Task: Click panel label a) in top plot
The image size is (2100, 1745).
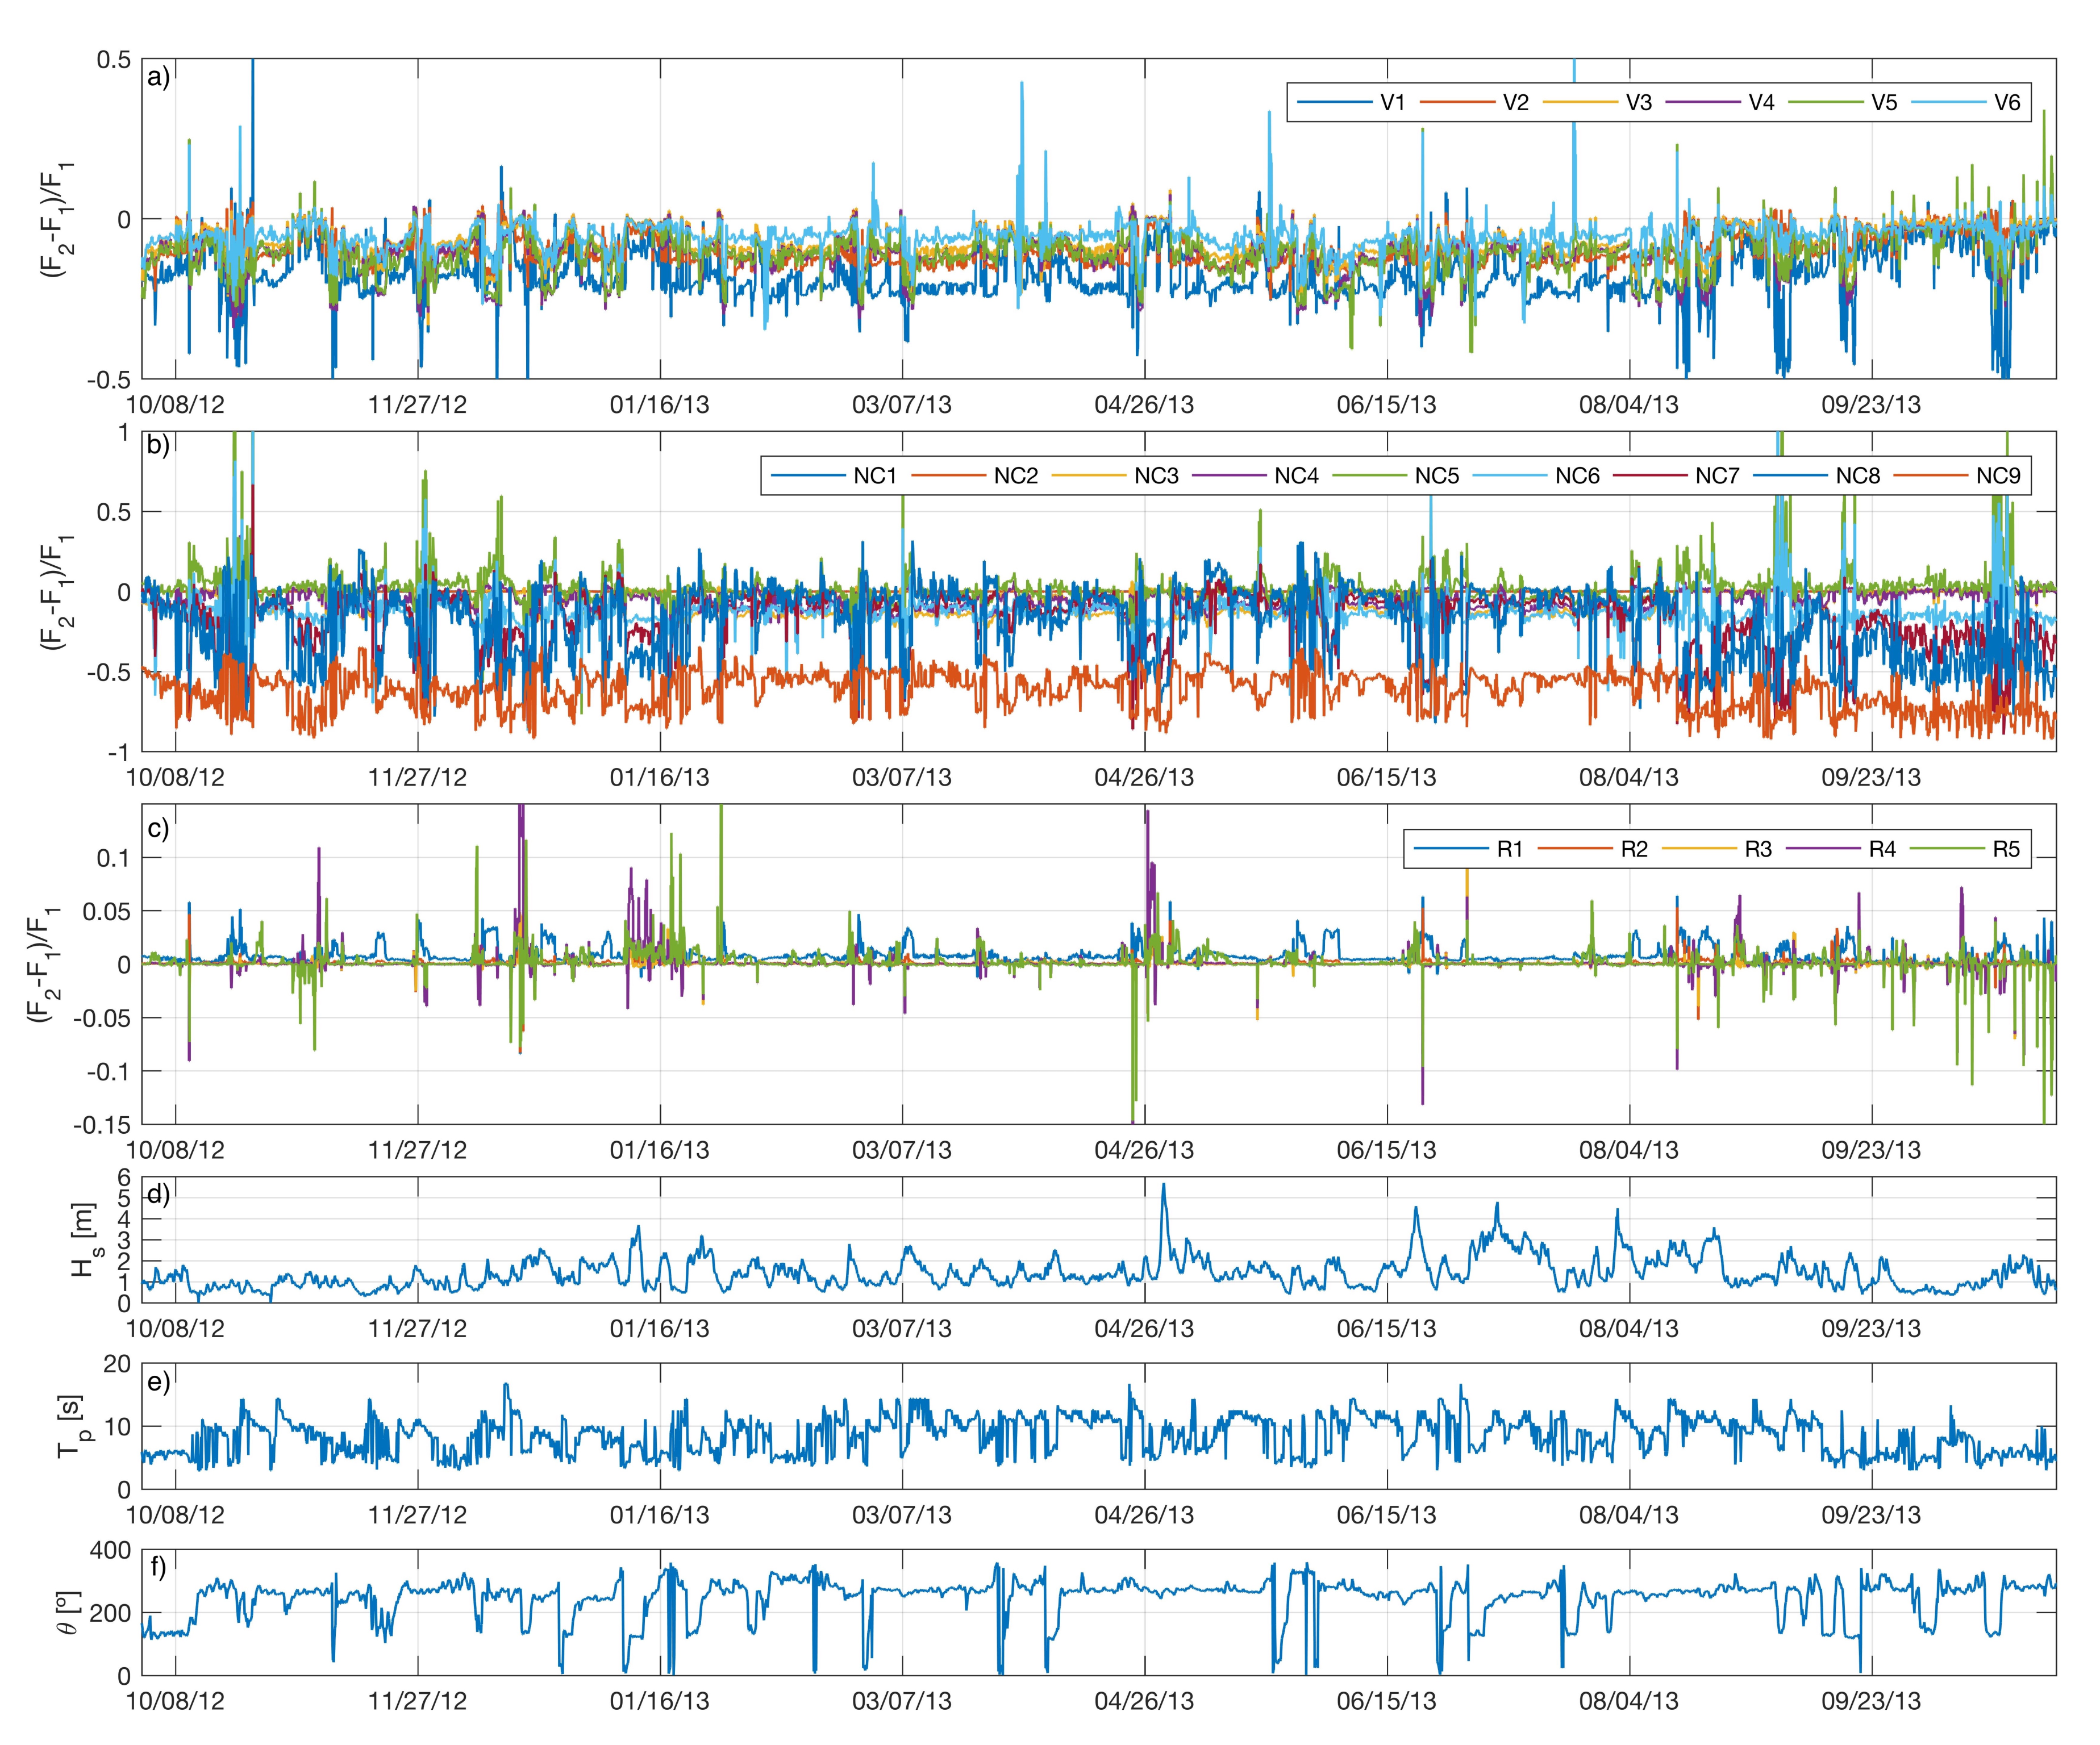Action: tap(158, 78)
